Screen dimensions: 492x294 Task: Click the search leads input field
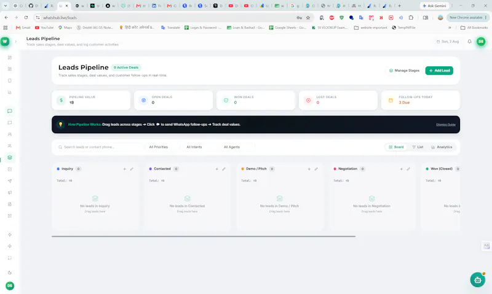tap(99, 147)
